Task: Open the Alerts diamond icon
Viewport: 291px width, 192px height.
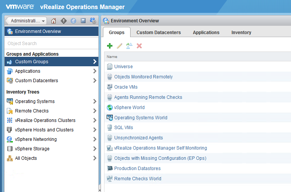Action: coord(64,21)
